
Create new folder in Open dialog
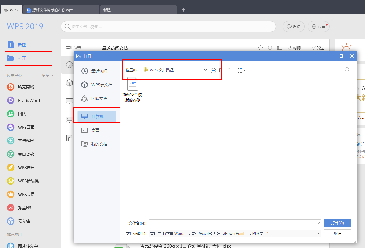coord(231,70)
